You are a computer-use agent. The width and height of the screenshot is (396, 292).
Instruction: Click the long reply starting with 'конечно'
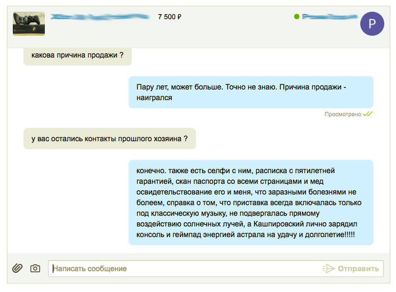(251, 202)
